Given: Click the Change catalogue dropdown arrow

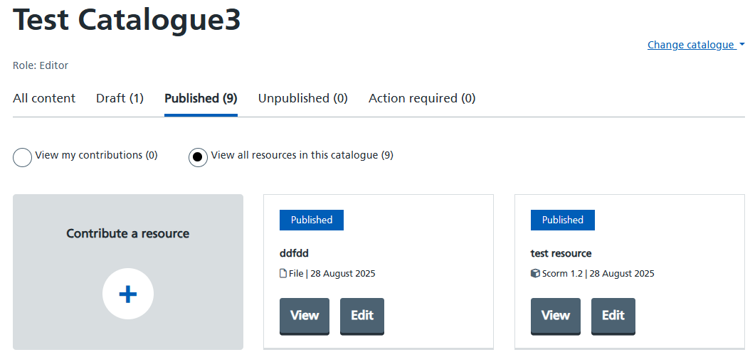Looking at the screenshot, I should (742, 45).
